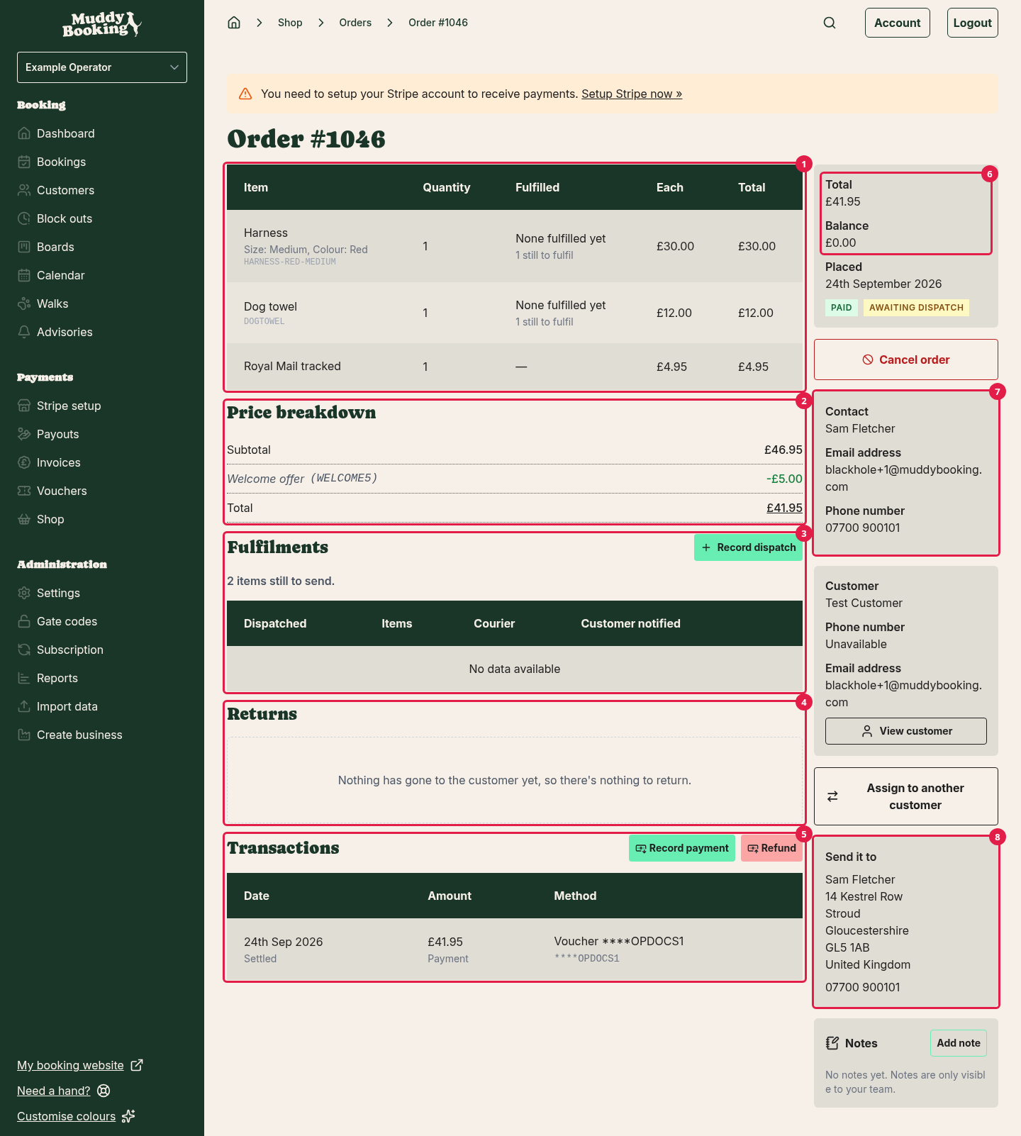Click the Harness item name
Viewport: 1021px width, 1136px height.
(x=266, y=233)
